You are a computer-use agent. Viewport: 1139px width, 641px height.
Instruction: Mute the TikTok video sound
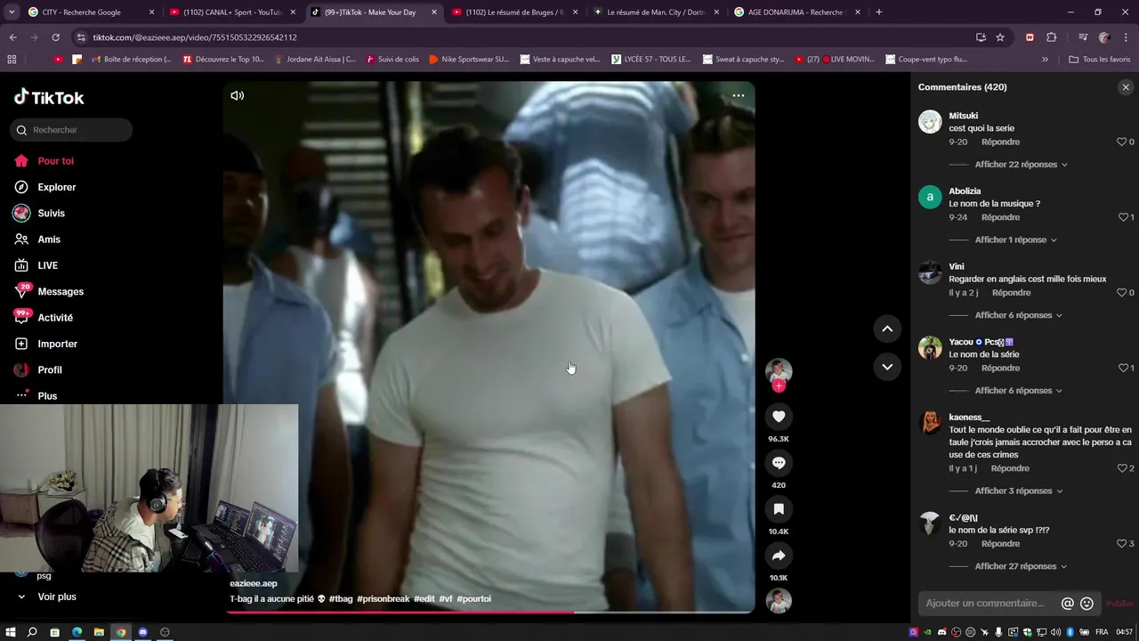(x=237, y=95)
